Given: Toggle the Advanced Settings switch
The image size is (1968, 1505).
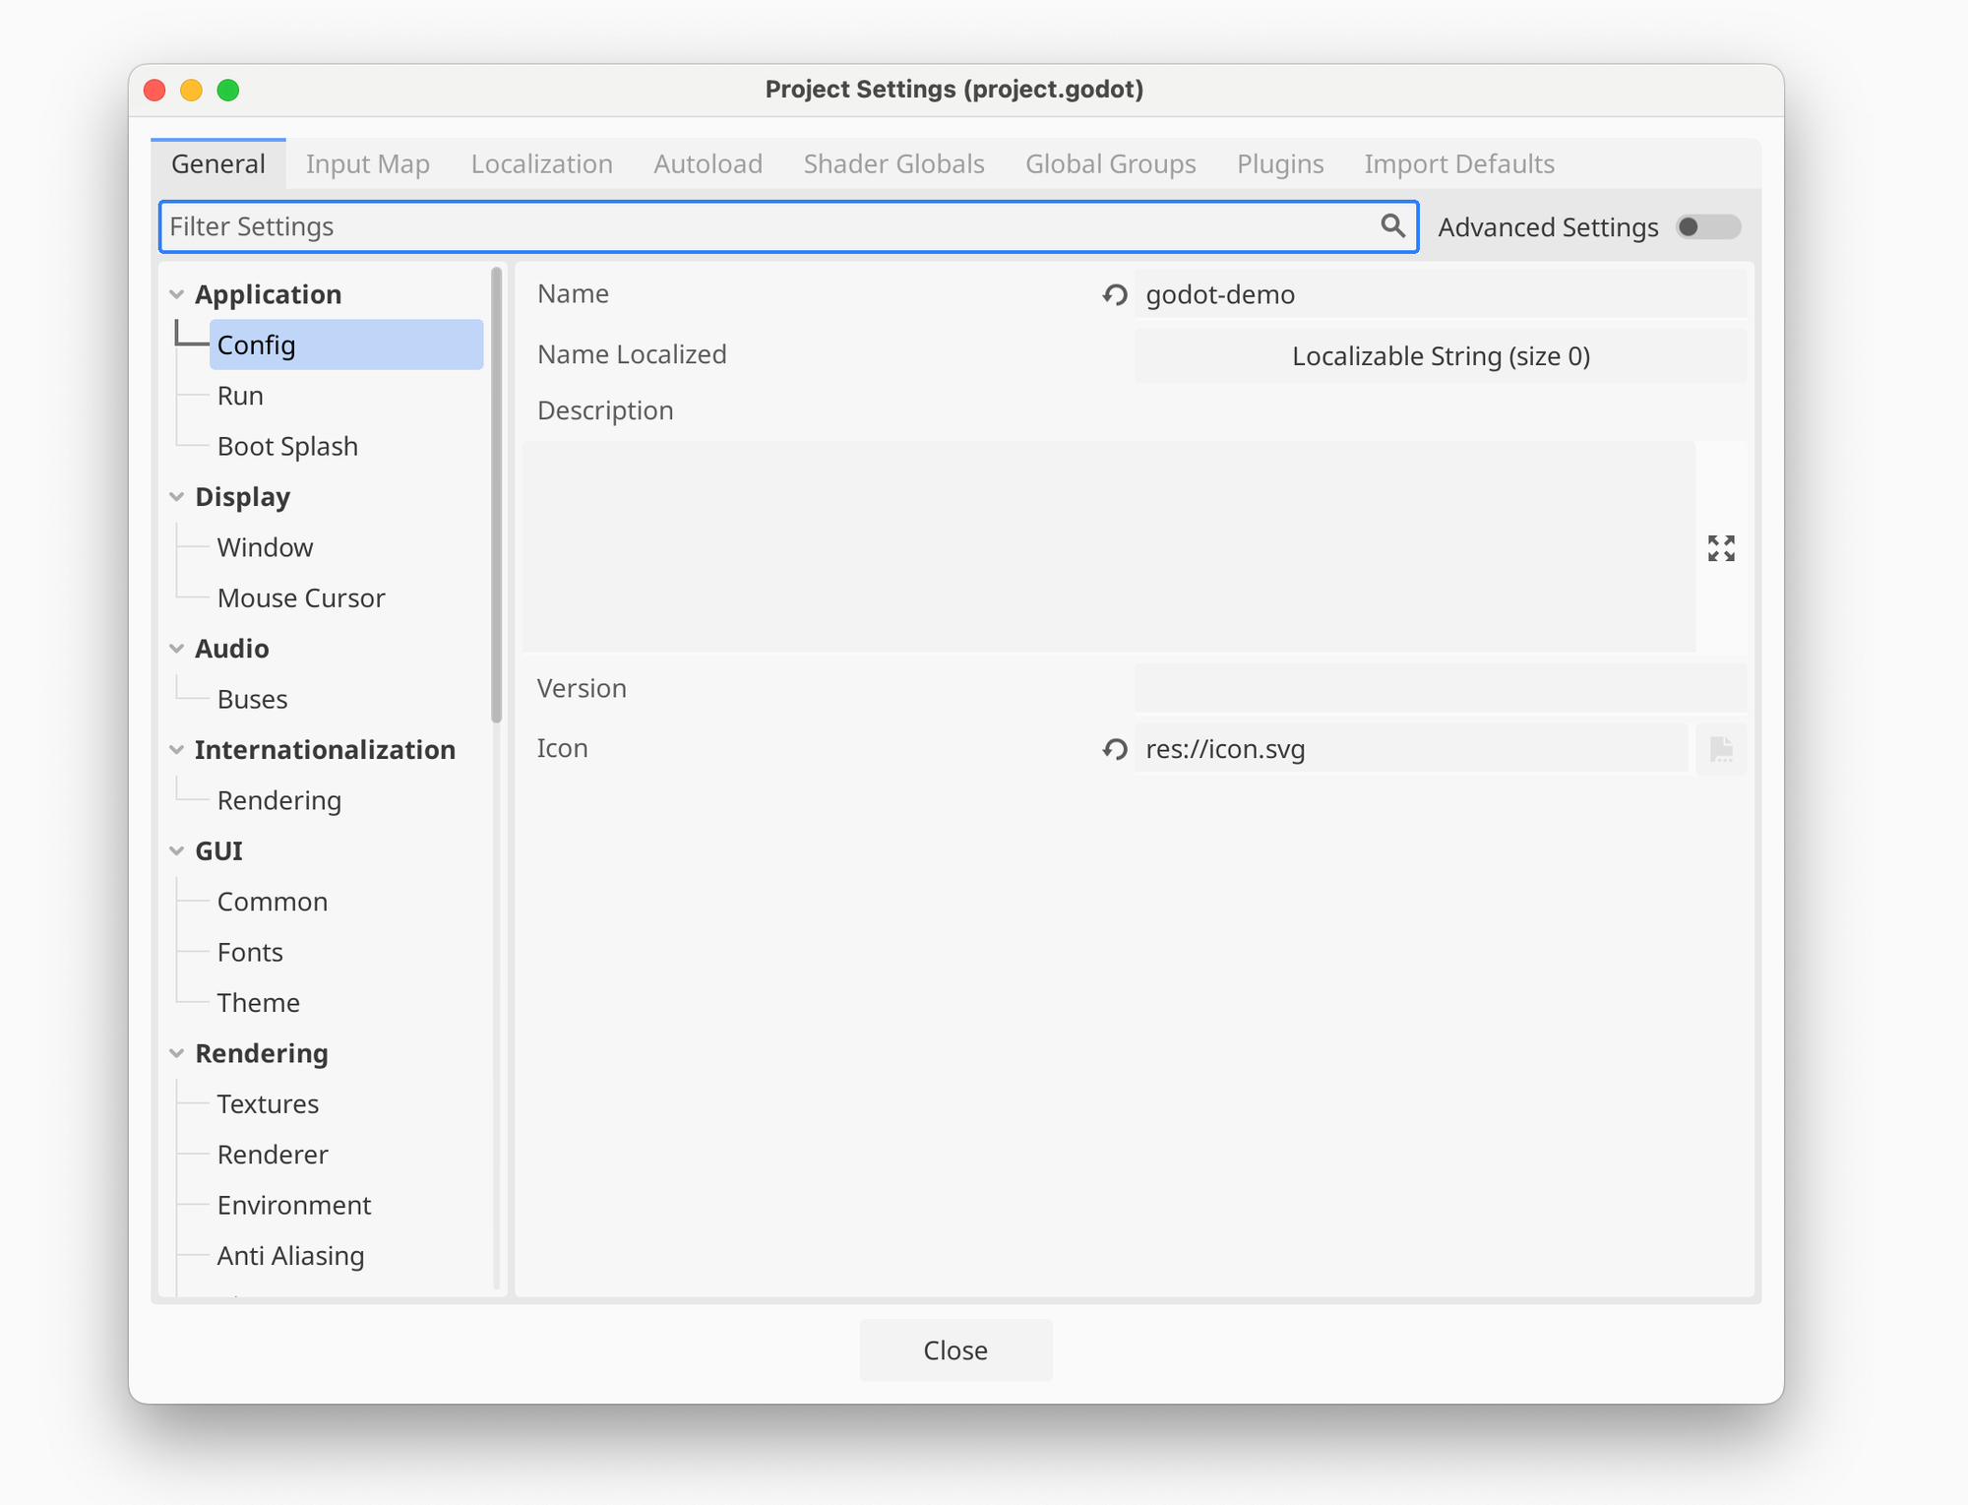Looking at the screenshot, I should [1708, 227].
